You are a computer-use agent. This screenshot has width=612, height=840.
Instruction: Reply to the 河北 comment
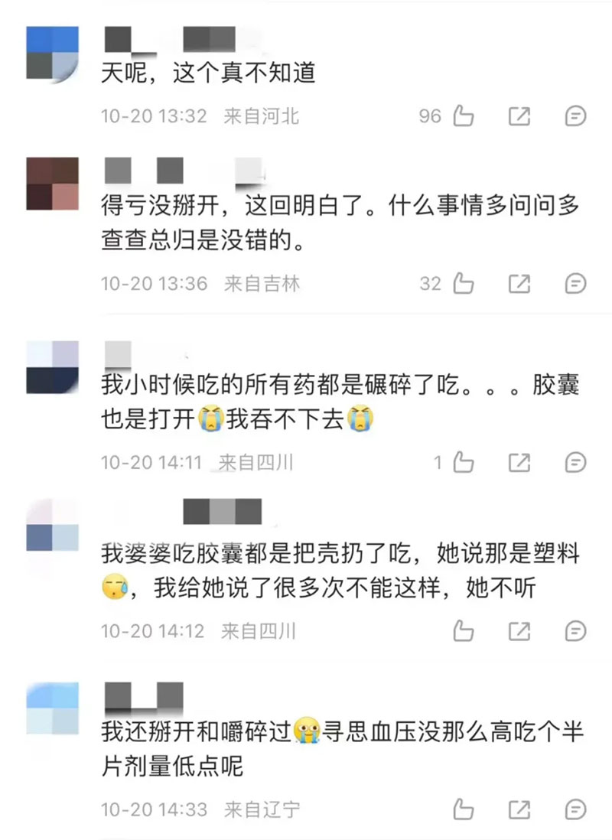[x=575, y=116]
